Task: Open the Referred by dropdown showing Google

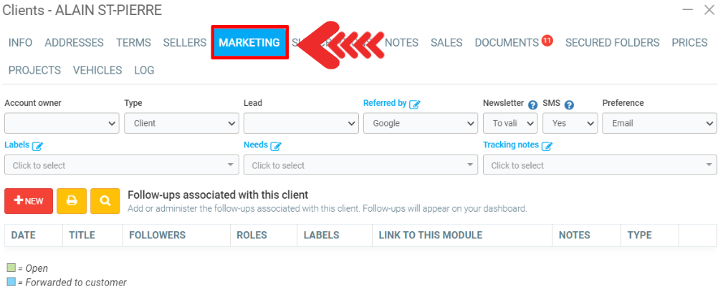Action: click(x=420, y=123)
